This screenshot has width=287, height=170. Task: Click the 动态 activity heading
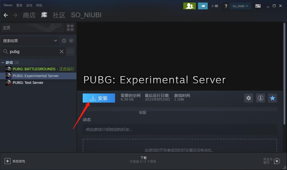pyautogui.click(x=87, y=120)
